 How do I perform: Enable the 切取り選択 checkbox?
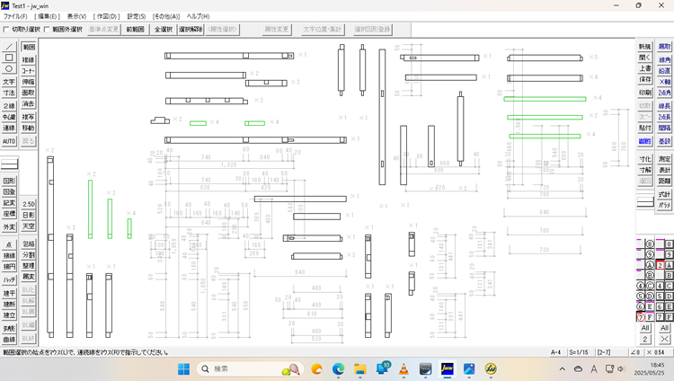(6, 30)
